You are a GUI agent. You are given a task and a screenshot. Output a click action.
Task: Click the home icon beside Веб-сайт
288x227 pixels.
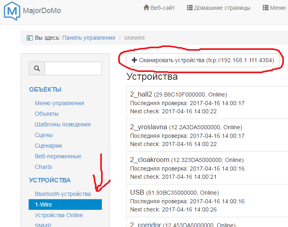coord(146,7)
